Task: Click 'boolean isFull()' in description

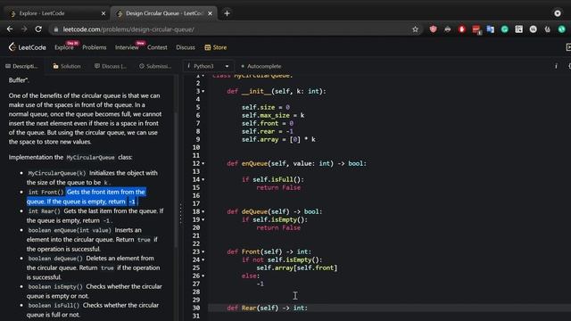Action: [54, 305]
